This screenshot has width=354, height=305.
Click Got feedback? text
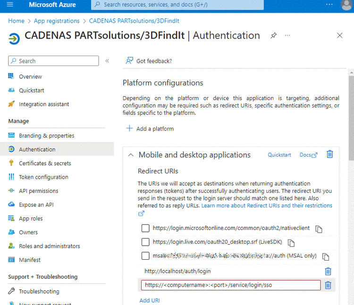coord(154,61)
